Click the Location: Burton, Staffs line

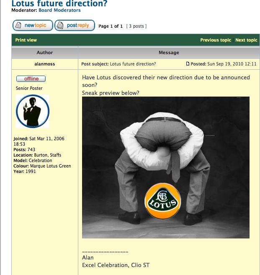[37, 155]
